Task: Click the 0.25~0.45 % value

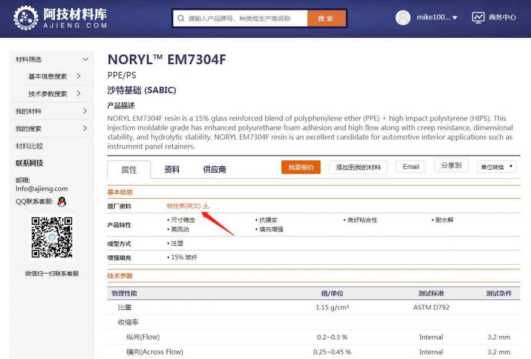Action: point(332,352)
